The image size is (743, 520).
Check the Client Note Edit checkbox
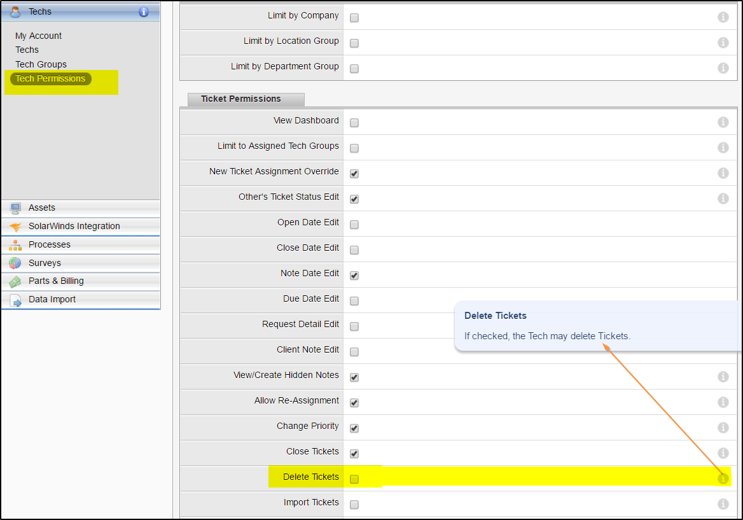click(354, 352)
